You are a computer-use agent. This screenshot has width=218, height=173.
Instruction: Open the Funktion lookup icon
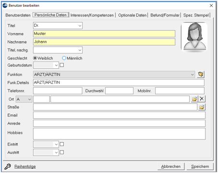[201, 74]
